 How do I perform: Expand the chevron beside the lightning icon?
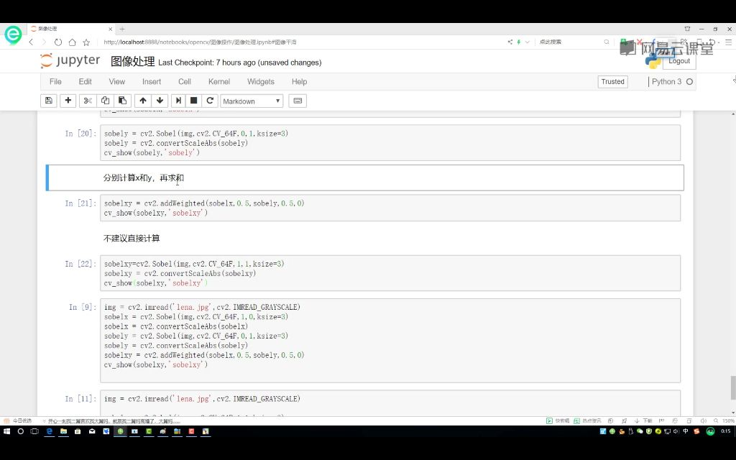(x=527, y=42)
